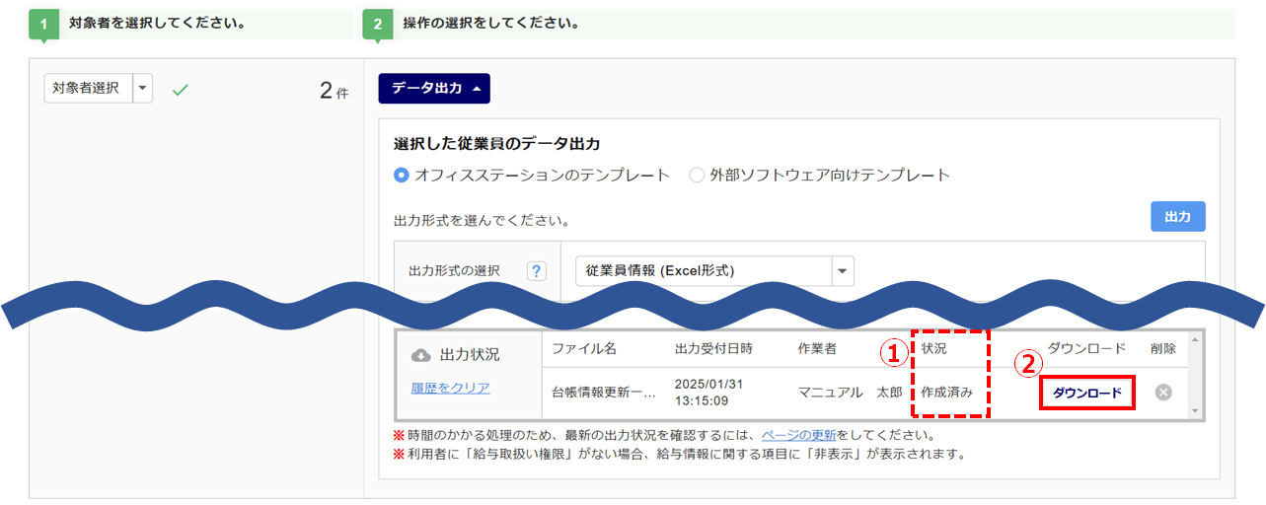1266x505 pixels.
Task: Click the green step 1 badge
Action: pos(43,24)
